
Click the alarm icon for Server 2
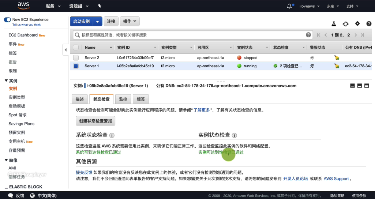(337, 58)
